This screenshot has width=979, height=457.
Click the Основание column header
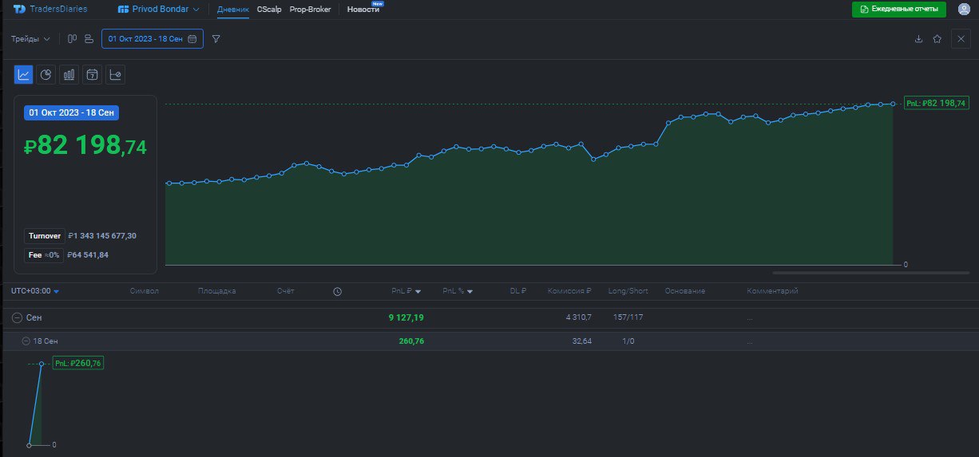[x=685, y=291]
